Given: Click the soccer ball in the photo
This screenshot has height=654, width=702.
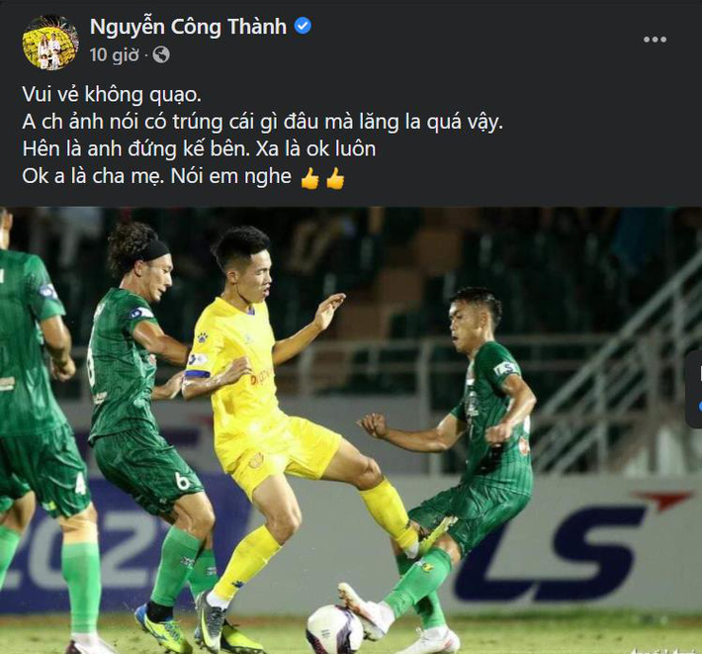Looking at the screenshot, I should click(334, 629).
